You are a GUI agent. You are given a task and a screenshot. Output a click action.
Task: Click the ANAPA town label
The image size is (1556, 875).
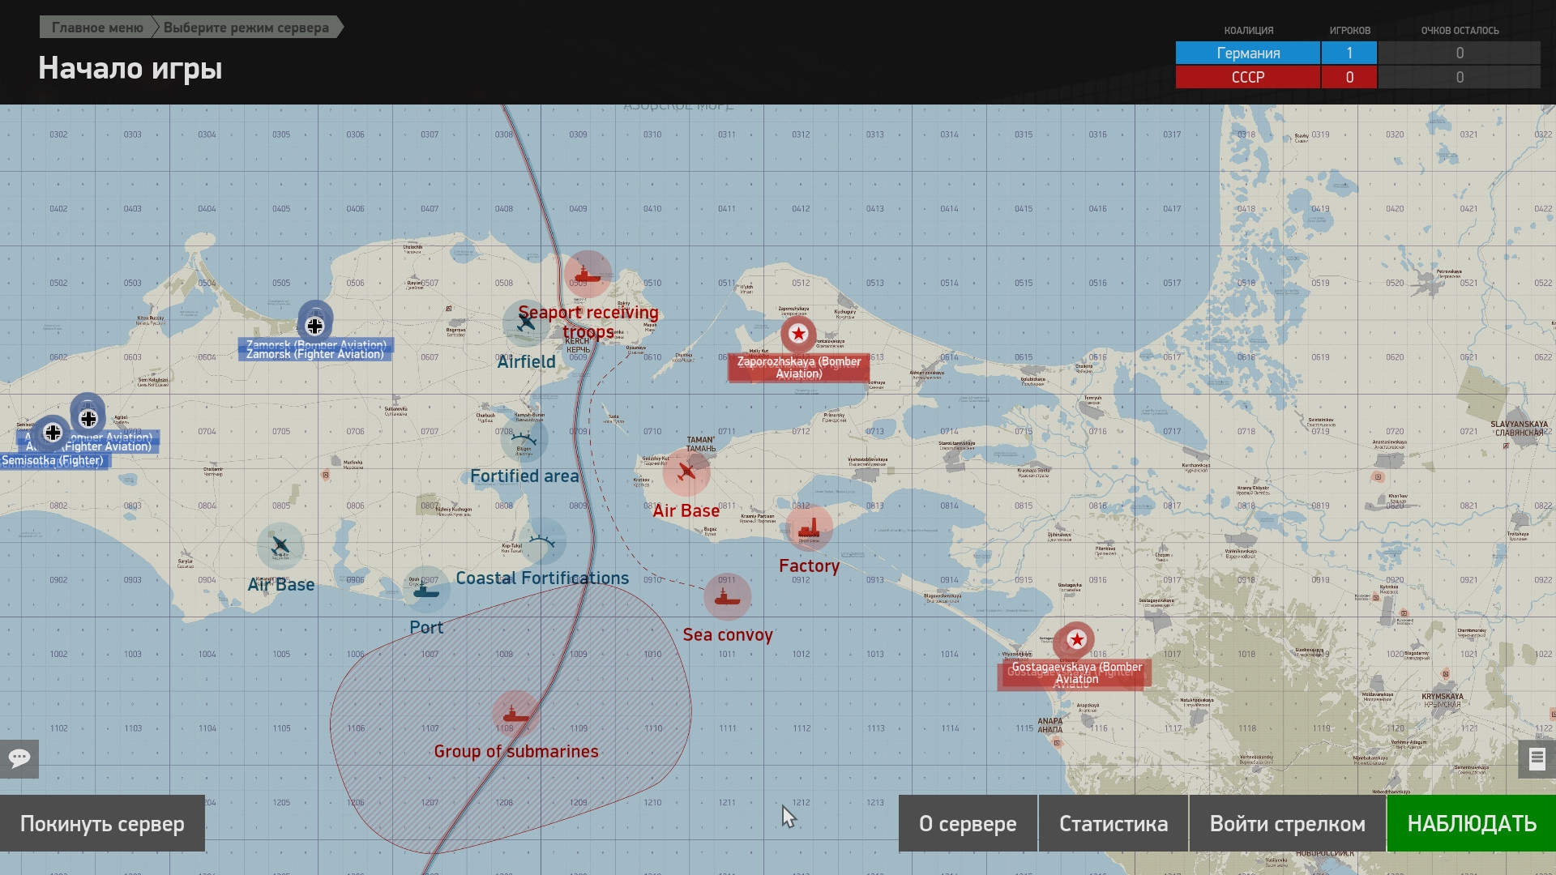point(1050,725)
